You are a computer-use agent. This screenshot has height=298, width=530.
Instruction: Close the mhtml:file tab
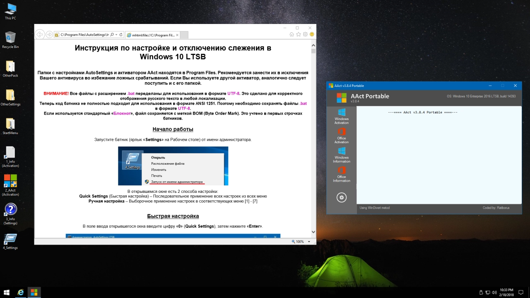tap(177, 35)
